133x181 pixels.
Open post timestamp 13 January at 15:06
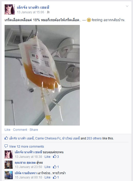[x=31, y=12]
